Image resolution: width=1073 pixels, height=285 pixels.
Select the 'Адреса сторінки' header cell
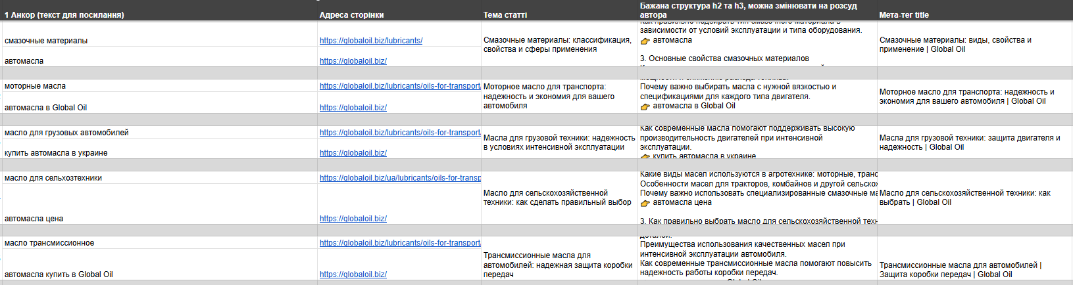[399, 11]
